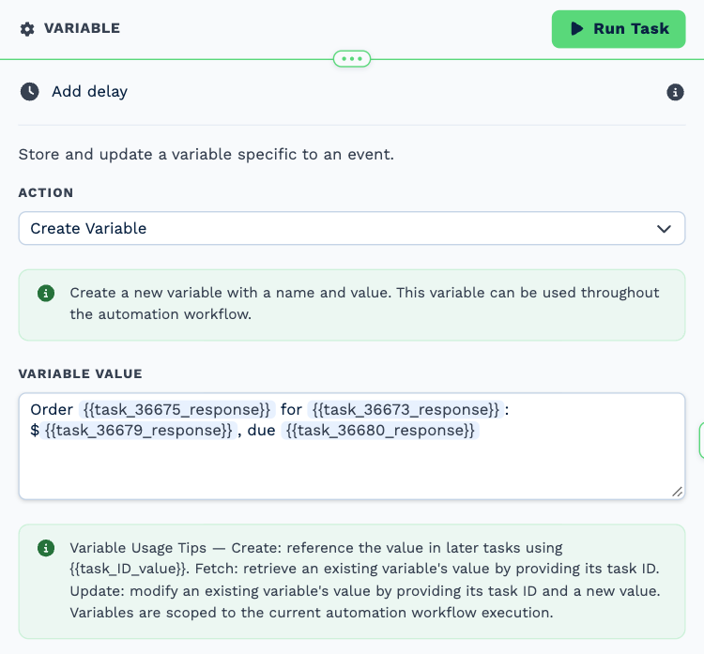
Task: Select the {{task_36680_response}} token
Action: [x=380, y=430]
